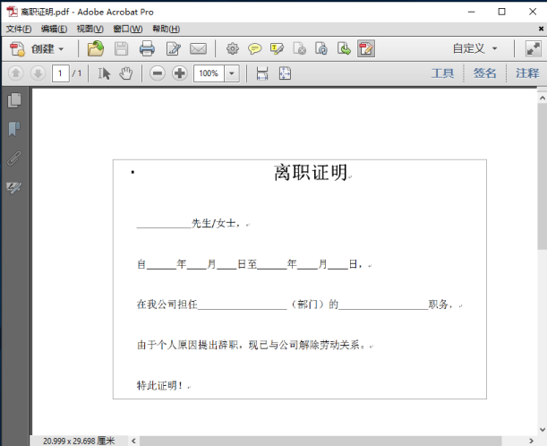Open the 视图(V) menu

pyautogui.click(x=90, y=29)
